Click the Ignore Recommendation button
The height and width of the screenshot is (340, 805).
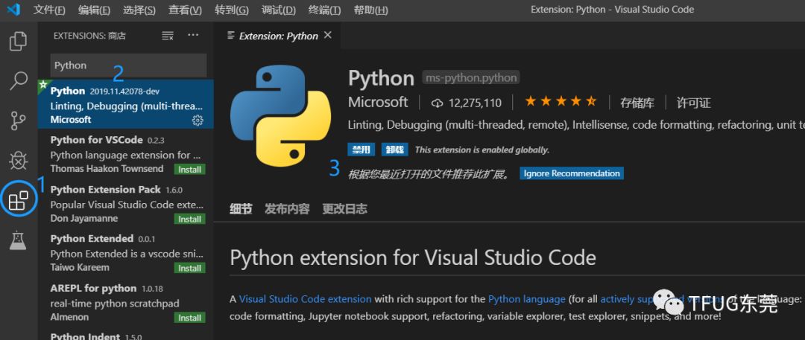point(571,173)
